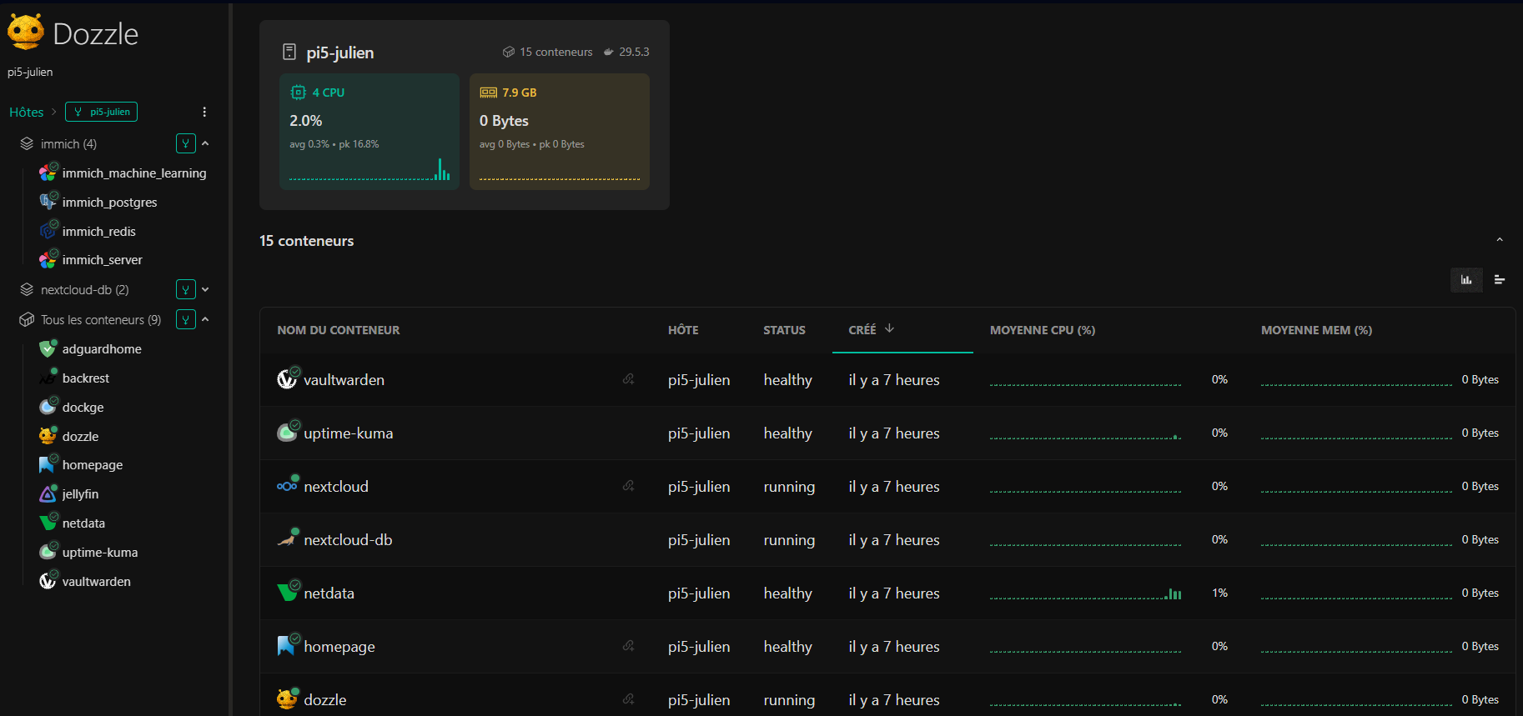
Task: Click the 1% CPU value for netdata
Action: [x=1219, y=593]
